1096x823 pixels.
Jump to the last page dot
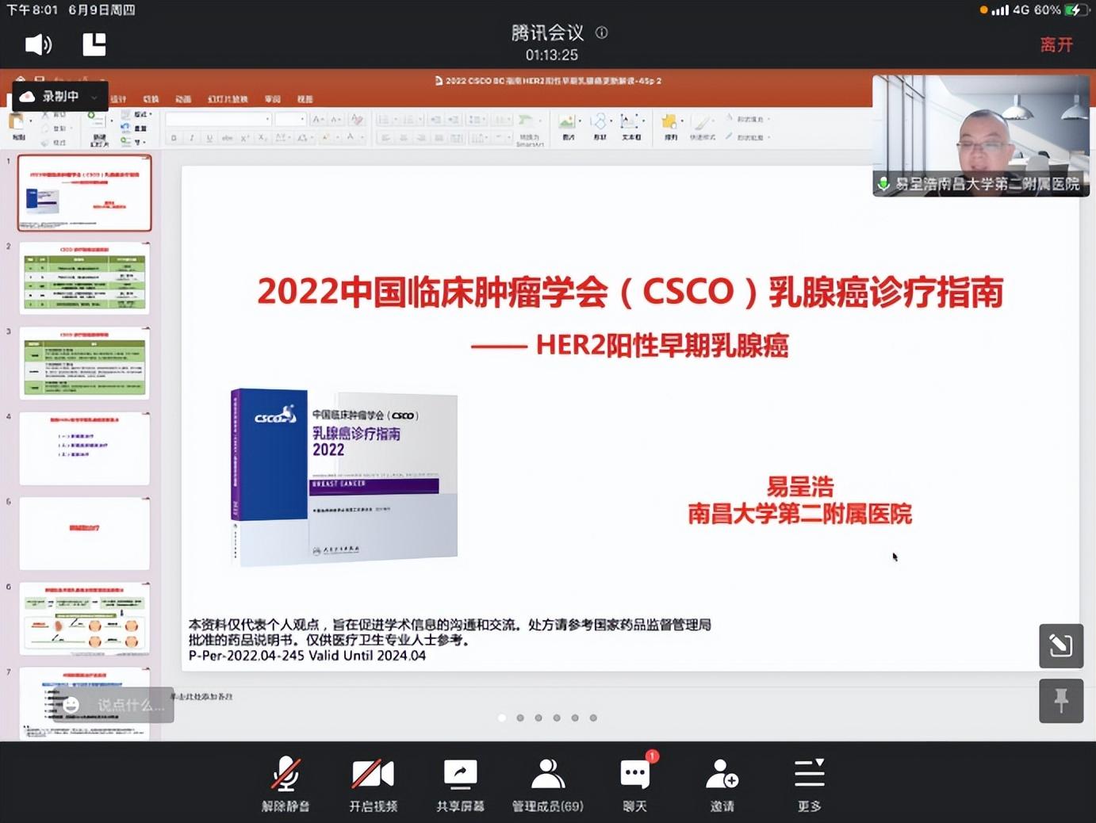coord(593,718)
